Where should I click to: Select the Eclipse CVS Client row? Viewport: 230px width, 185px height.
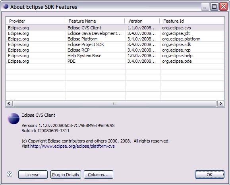pos(115,28)
